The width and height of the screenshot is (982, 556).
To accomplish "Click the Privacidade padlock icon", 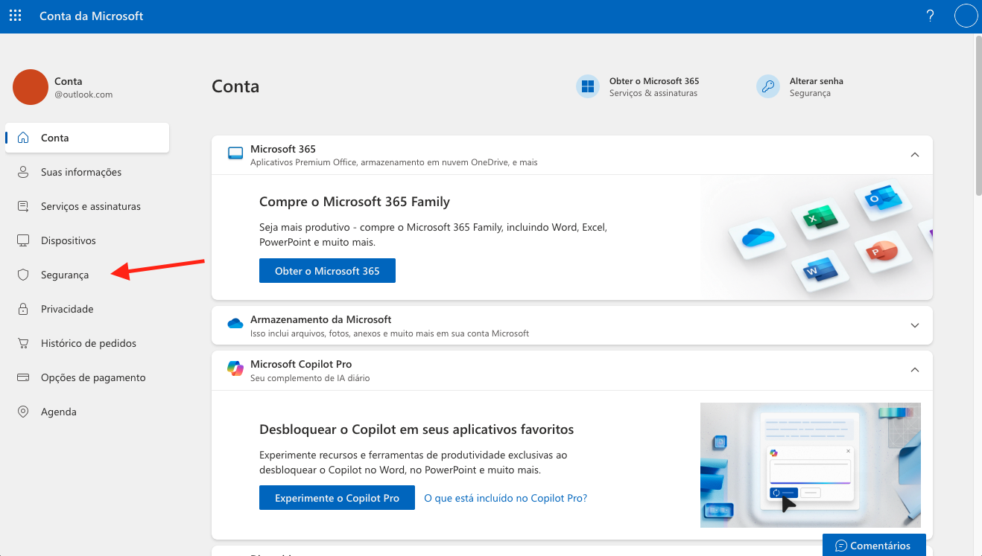I will tap(23, 309).
